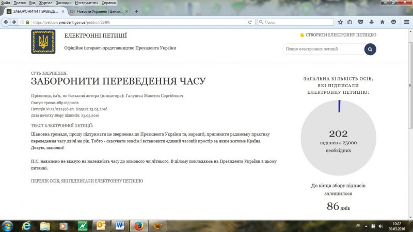Viewport: 413px width, 232px height.
Task: Open the downloads arrow icon
Action: pos(371,22)
